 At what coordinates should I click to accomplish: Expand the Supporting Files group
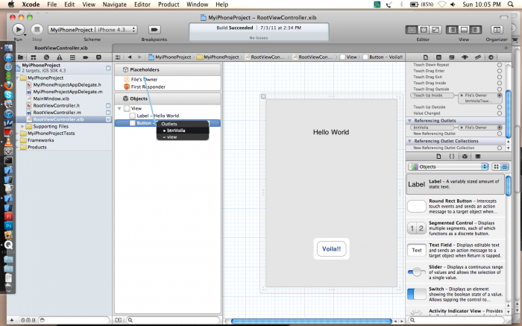tap(25, 126)
